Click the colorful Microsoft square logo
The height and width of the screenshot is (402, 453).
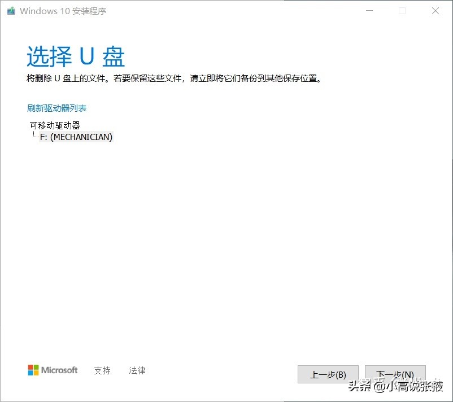pos(32,370)
